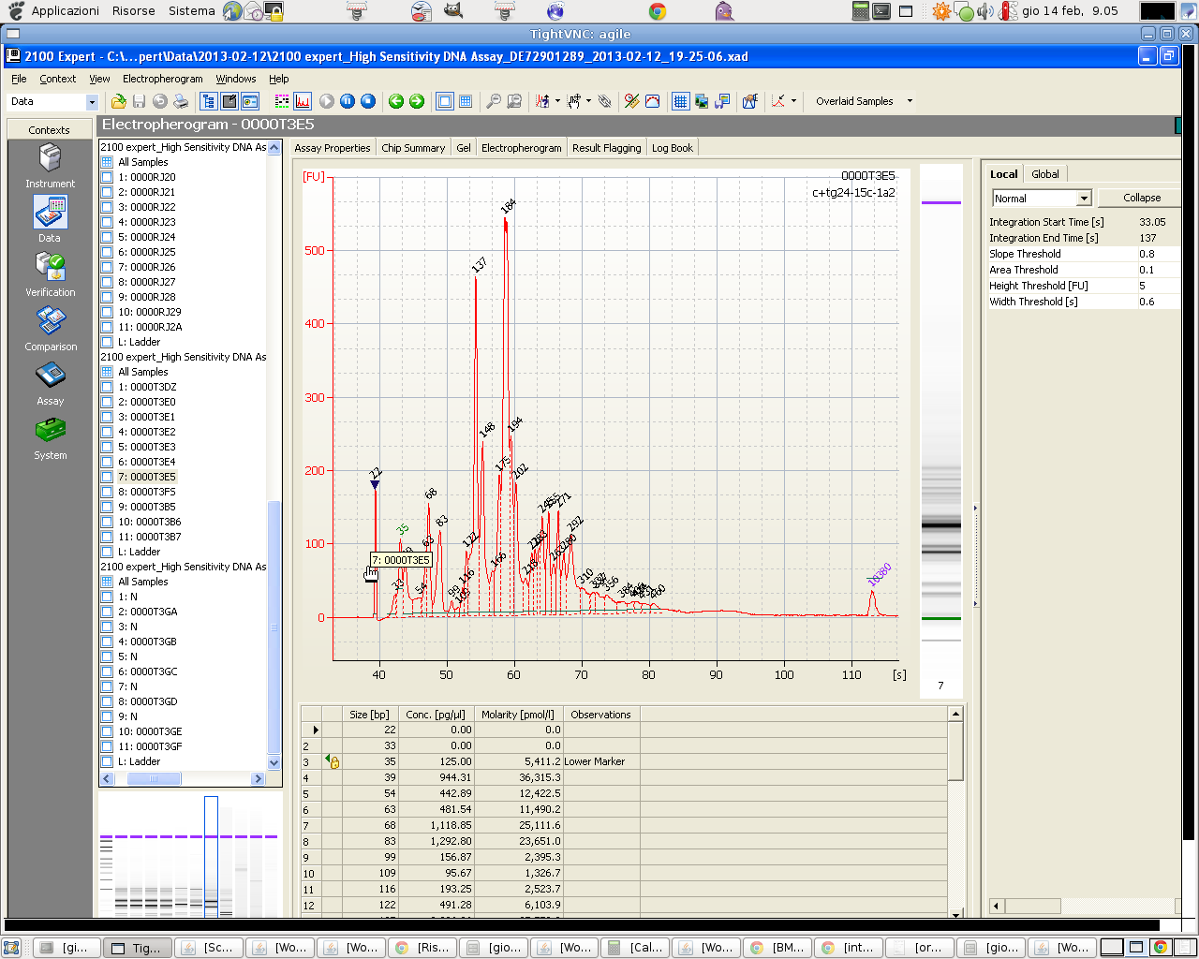
Task: Switch to Assay Properties tab
Action: 333,148
